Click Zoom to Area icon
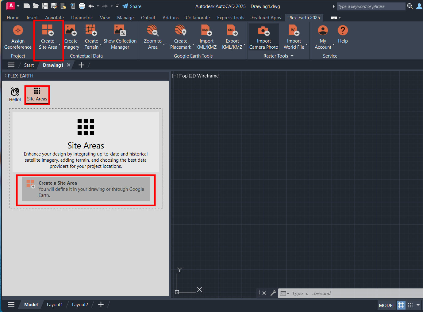Viewport: 423px width, 312px height. [152, 30]
